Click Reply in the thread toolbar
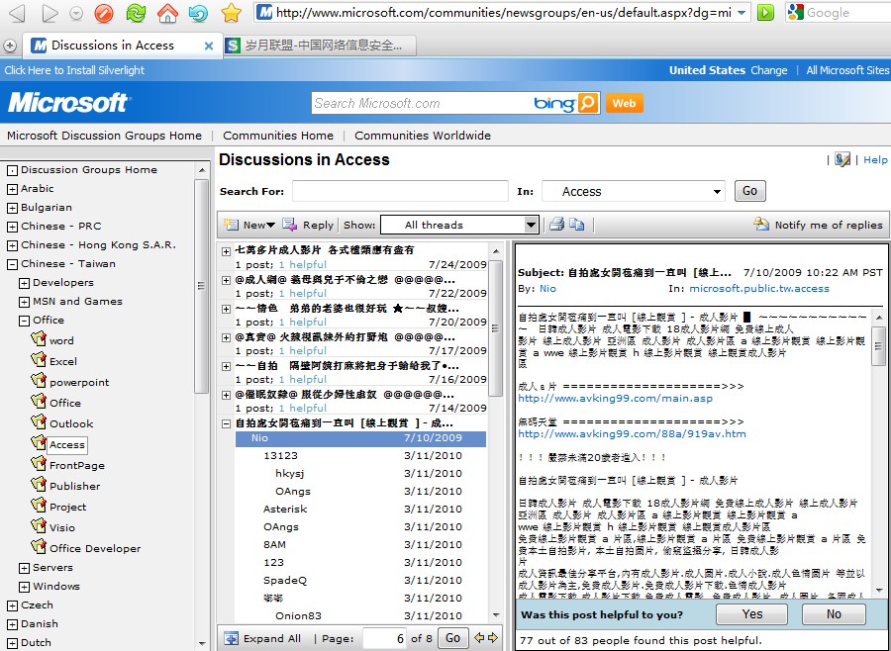The image size is (891, 651). (x=308, y=225)
